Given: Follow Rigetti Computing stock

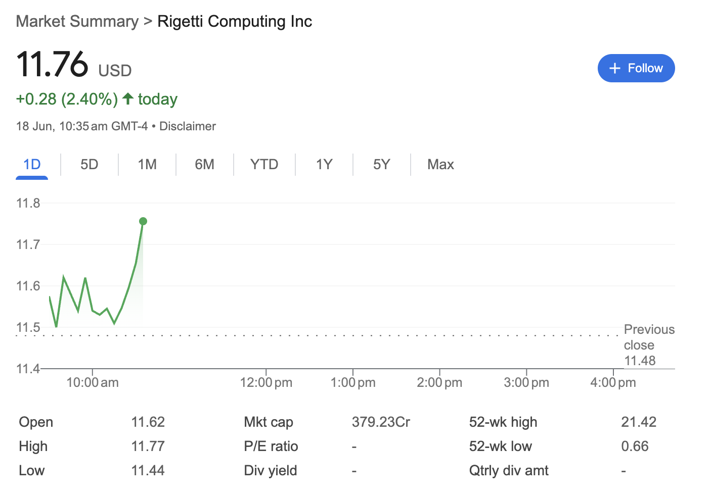Looking at the screenshot, I should coord(636,68).
